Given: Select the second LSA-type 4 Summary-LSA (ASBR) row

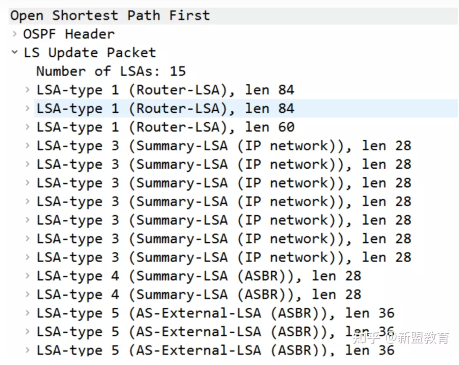Looking at the screenshot, I should point(199,295).
